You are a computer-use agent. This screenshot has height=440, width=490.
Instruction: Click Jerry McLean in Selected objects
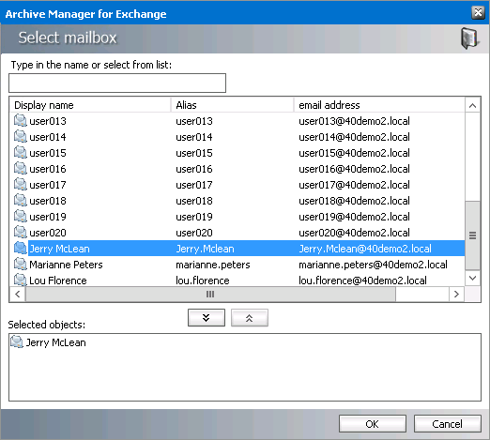point(55,342)
